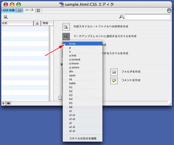The image size is (174, 145).
Task: Click the create folder icon
Action: [x=114, y=72]
